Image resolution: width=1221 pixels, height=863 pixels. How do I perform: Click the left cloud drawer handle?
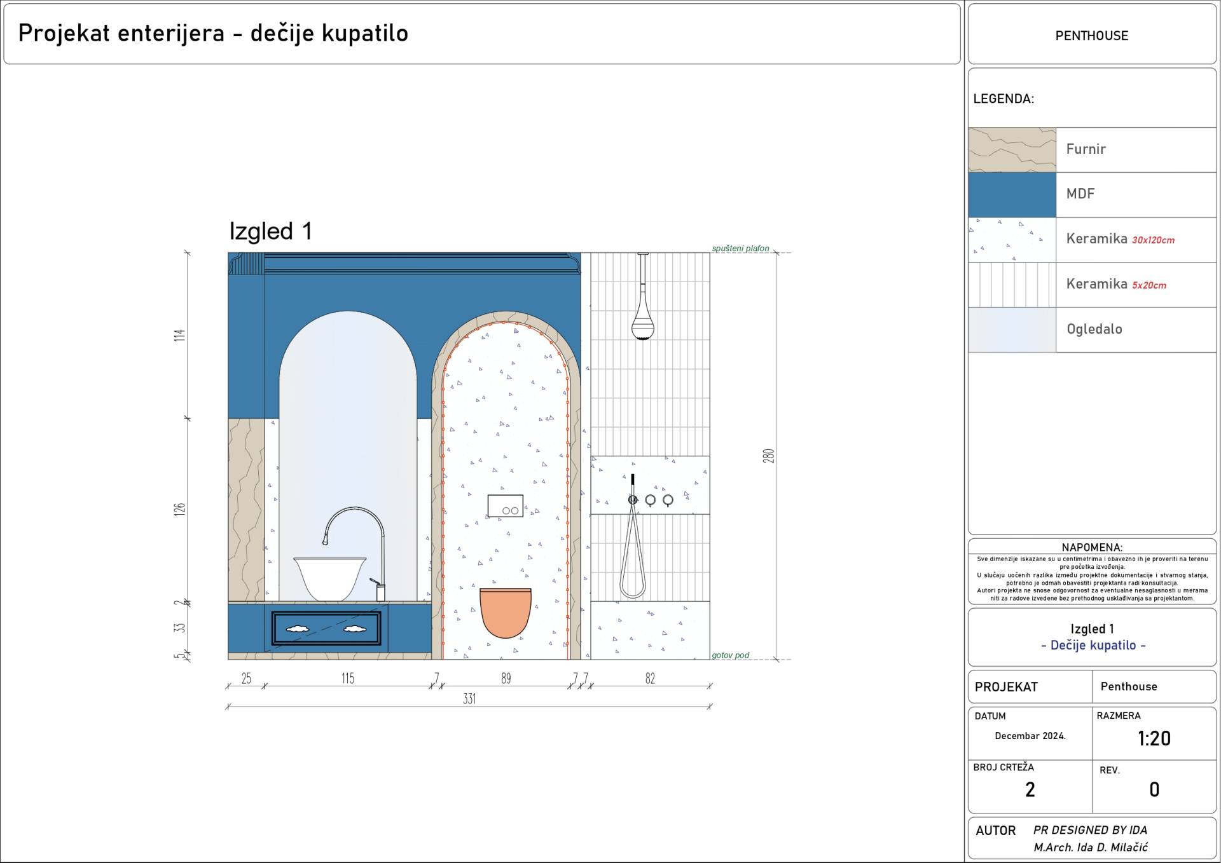[298, 629]
